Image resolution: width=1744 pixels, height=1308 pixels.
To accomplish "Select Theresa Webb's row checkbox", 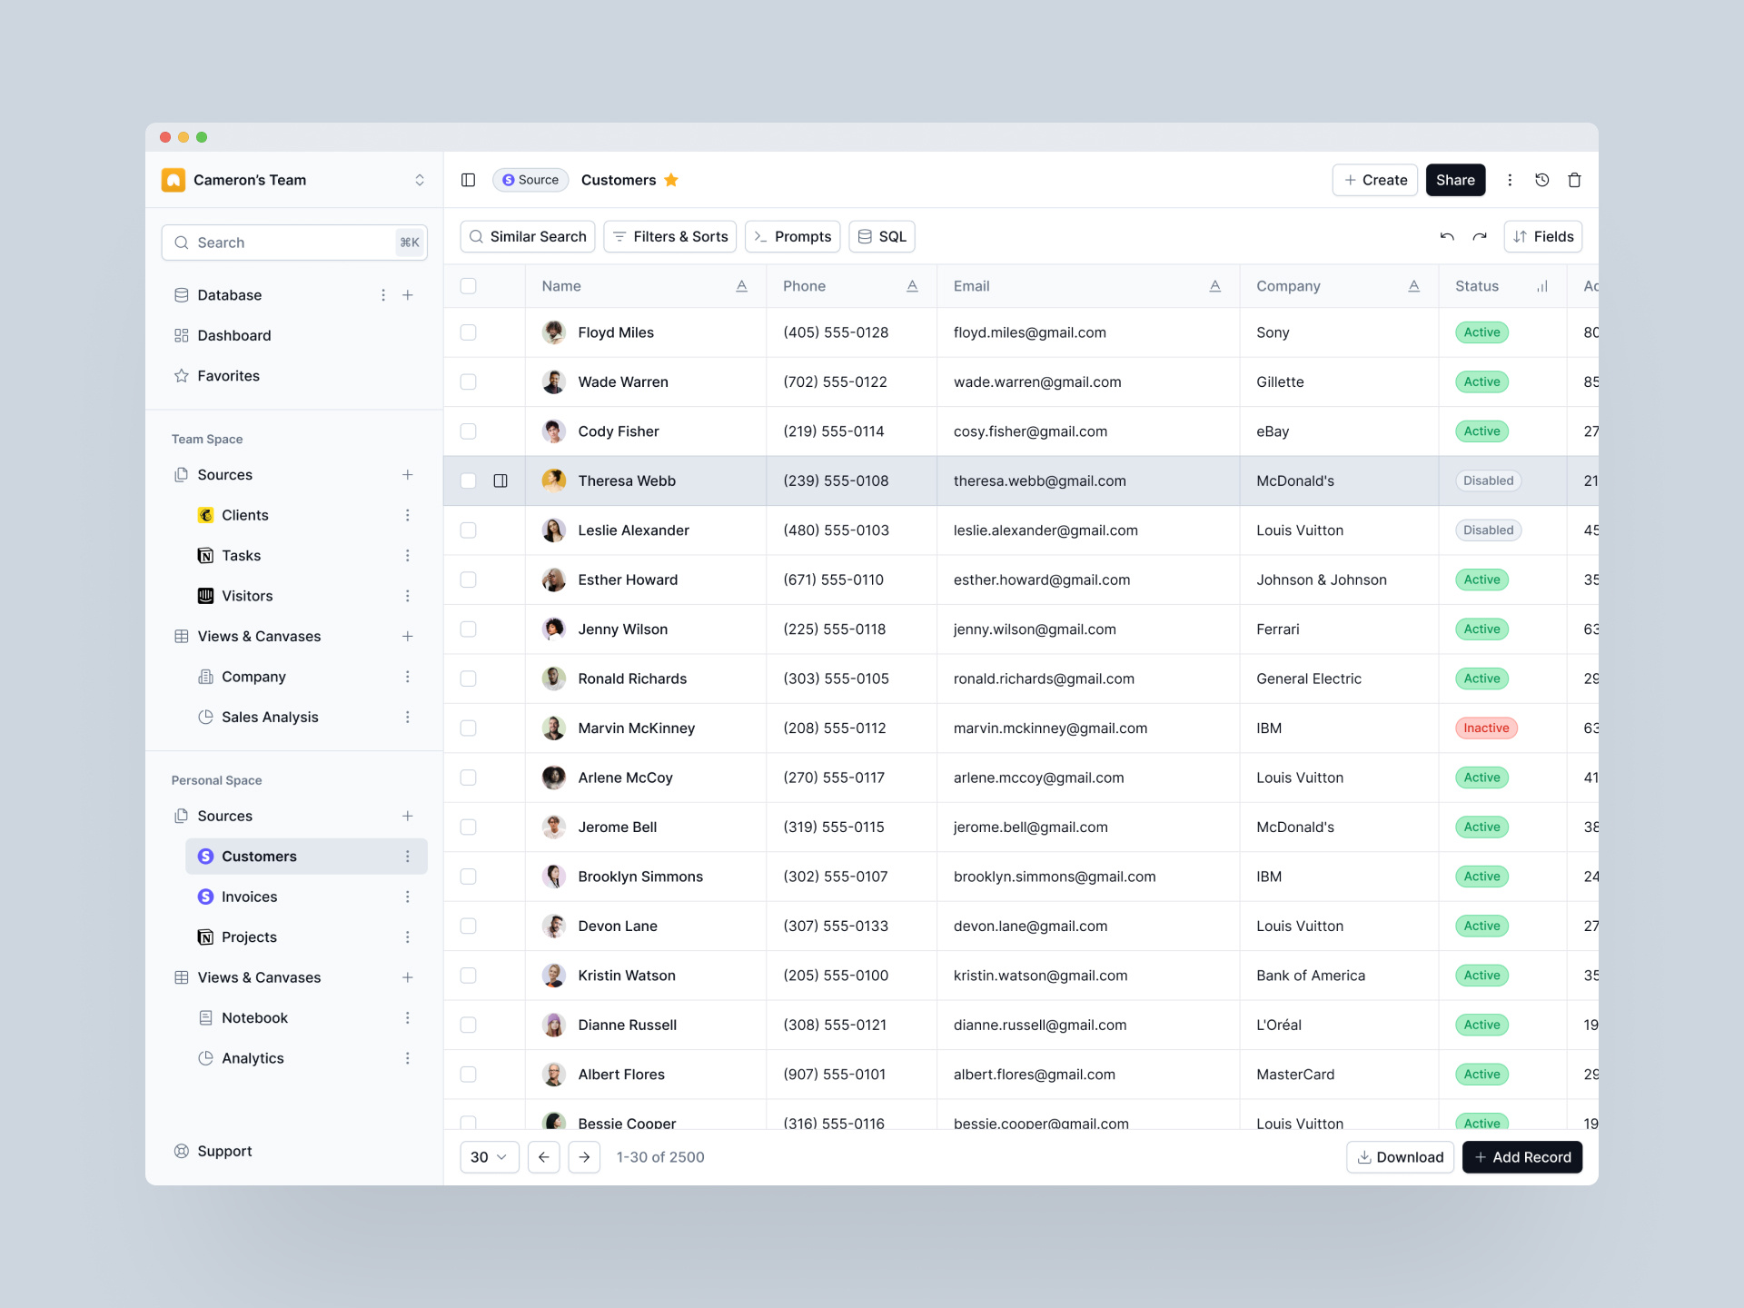I will point(469,481).
